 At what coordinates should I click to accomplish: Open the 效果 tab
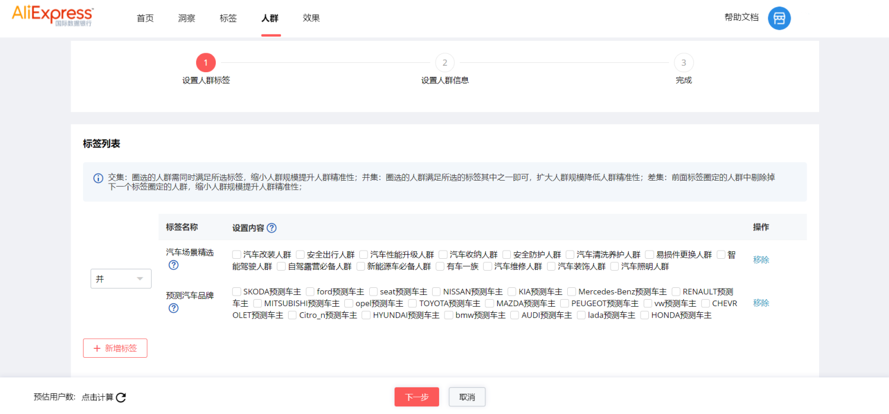point(311,18)
